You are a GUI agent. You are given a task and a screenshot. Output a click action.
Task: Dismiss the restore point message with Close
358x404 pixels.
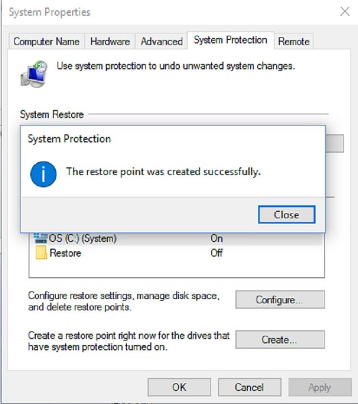286,215
